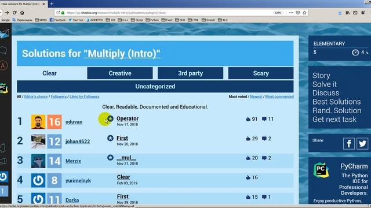Viewport: 371px width, 208px height.
Task: Sort solutions by Newest
Action: (256, 96)
